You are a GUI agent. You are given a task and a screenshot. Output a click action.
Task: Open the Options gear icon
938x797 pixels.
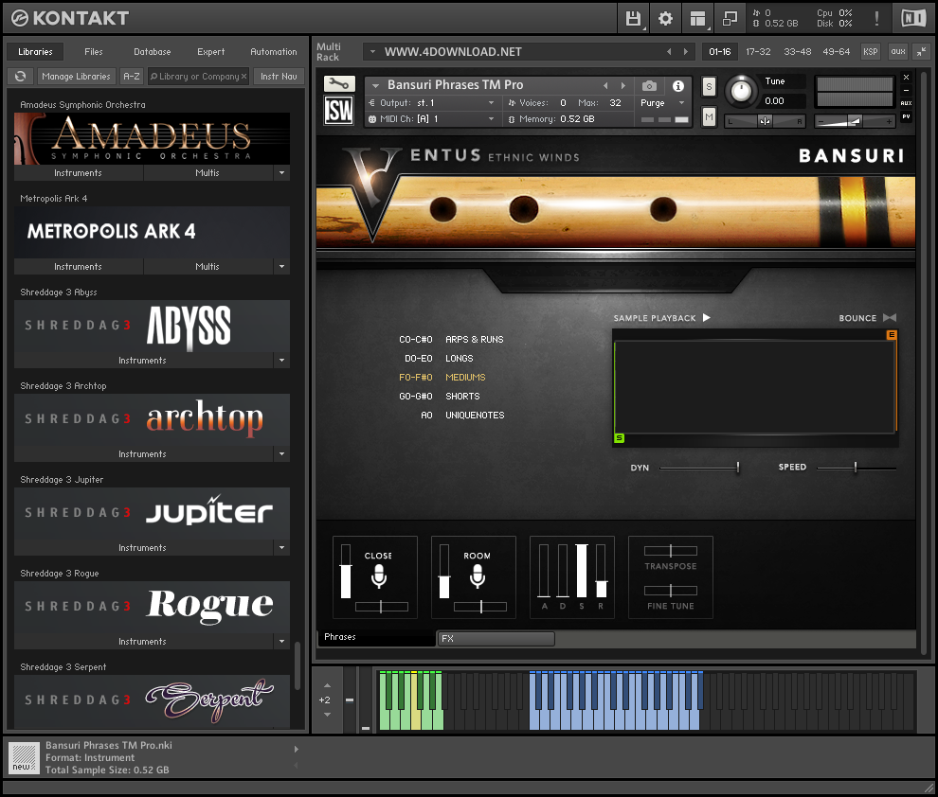point(665,19)
